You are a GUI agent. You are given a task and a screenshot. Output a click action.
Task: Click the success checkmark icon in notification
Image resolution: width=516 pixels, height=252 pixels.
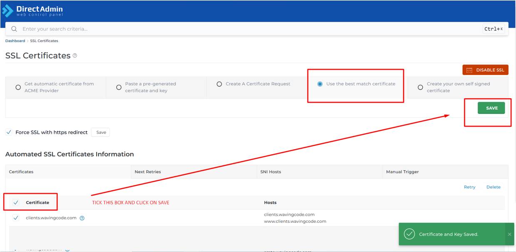pyautogui.click(x=409, y=234)
